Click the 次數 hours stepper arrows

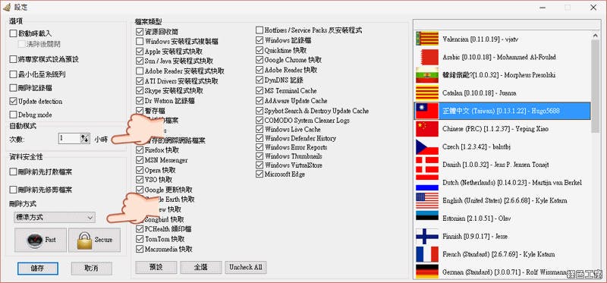pyautogui.click(x=85, y=139)
